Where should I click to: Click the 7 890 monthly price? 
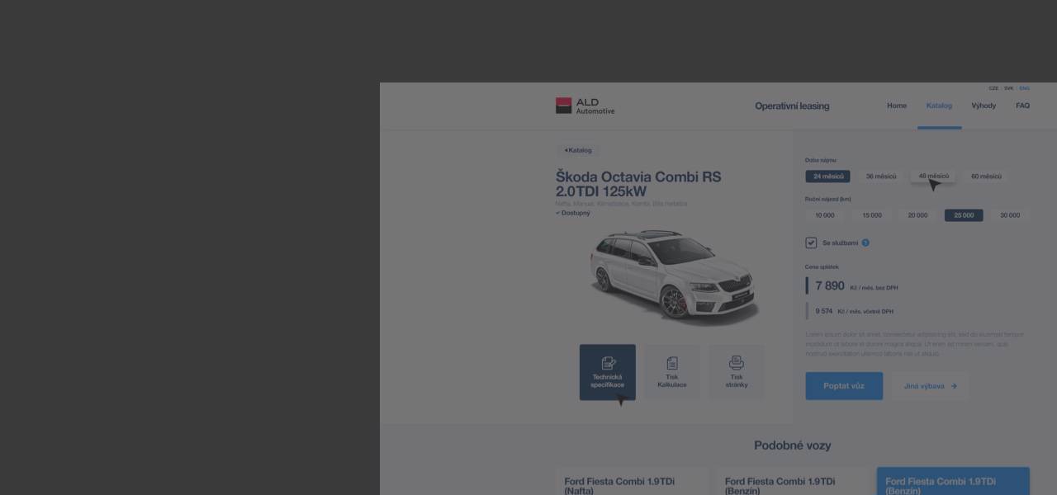pyautogui.click(x=830, y=285)
